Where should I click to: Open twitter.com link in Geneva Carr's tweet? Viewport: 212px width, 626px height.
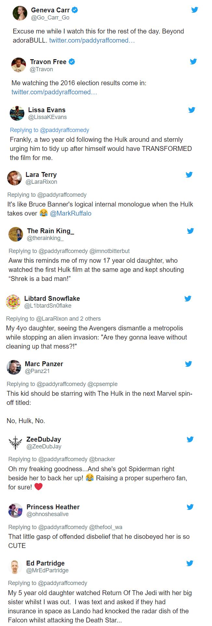coord(92,40)
